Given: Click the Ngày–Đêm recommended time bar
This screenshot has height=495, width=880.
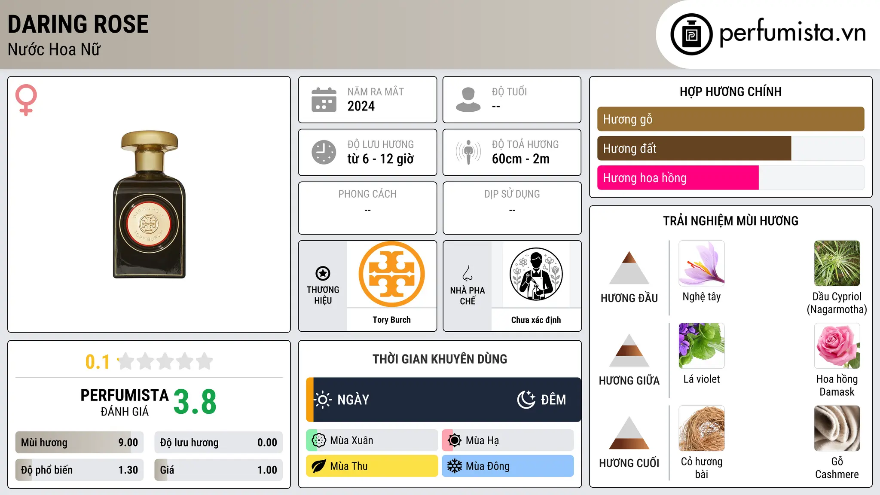Looking at the screenshot, I should point(443,400).
